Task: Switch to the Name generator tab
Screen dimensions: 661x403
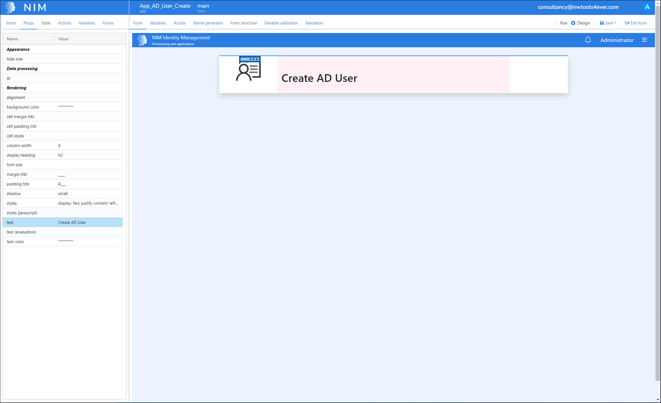Action: pos(208,23)
